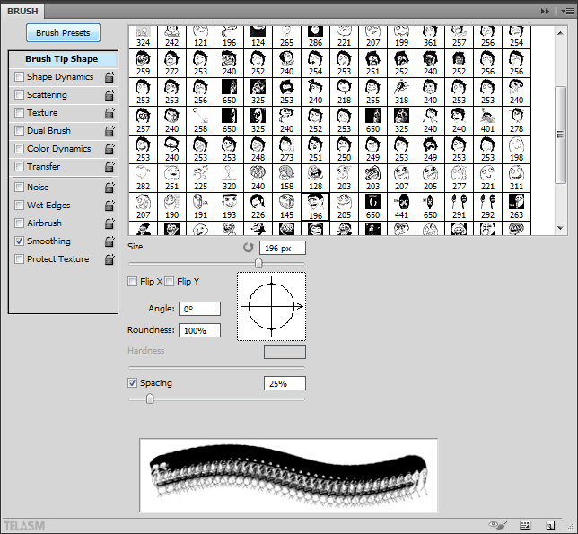Uncheck the Spacing checkbox
Viewport: 578px width, 534px height.
[x=132, y=383]
